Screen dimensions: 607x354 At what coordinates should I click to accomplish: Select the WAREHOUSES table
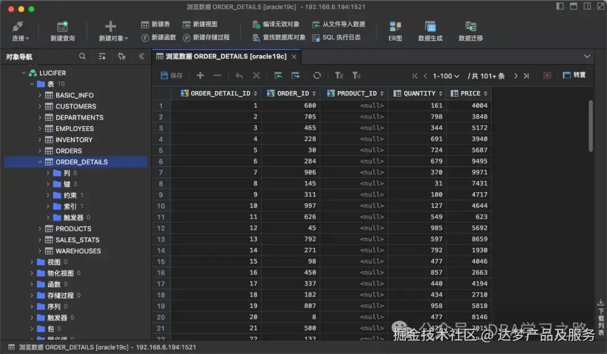click(78, 251)
